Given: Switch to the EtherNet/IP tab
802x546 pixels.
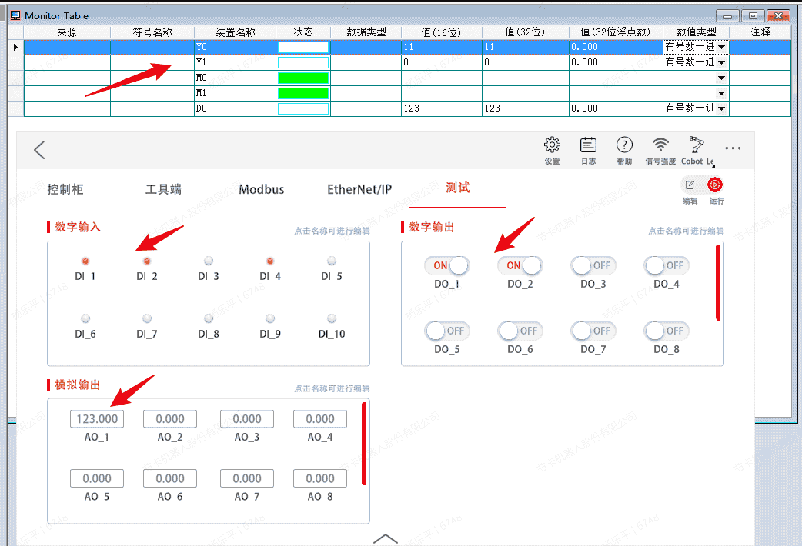Looking at the screenshot, I should coord(359,189).
